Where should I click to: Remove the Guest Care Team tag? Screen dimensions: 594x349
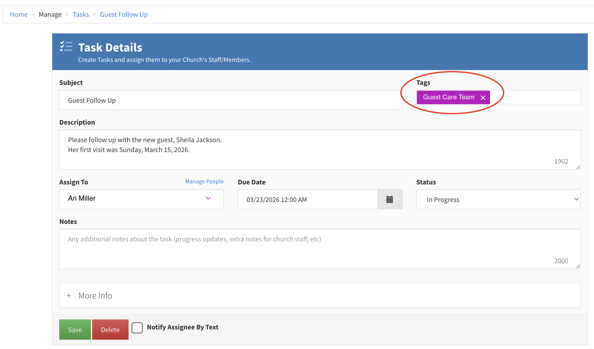coord(483,97)
